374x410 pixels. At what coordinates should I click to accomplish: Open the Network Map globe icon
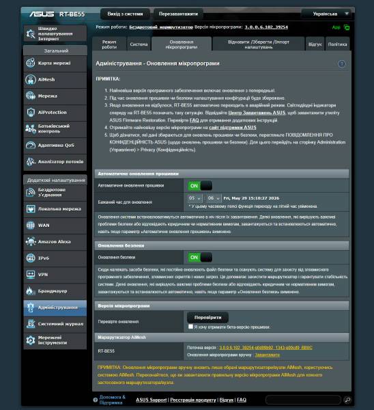[31, 63]
